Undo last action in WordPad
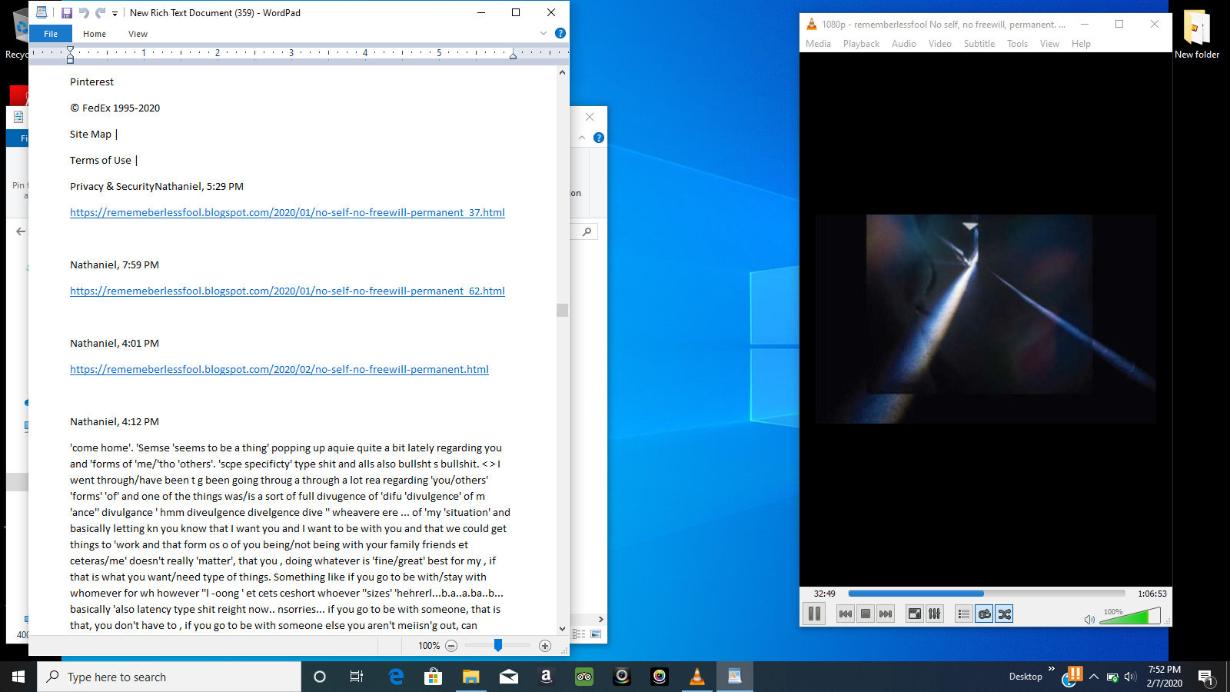Viewport: 1230px width, 692px height. tap(84, 12)
